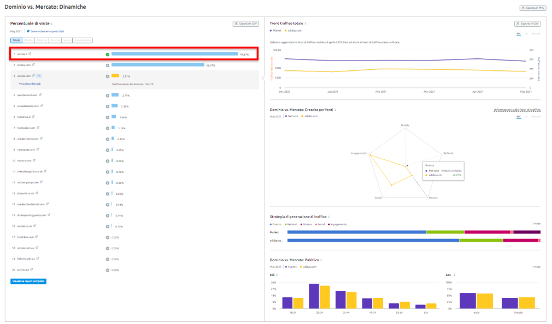Open sportsdirect.com external link icon
This screenshot has height=324, width=552.
pos(40,95)
